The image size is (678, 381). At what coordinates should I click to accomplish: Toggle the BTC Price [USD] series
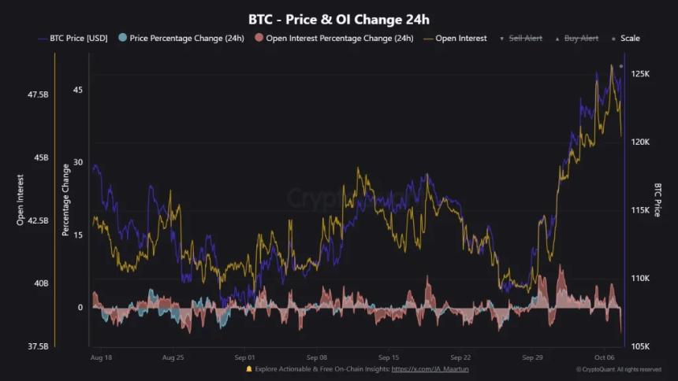click(x=79, y=38)
